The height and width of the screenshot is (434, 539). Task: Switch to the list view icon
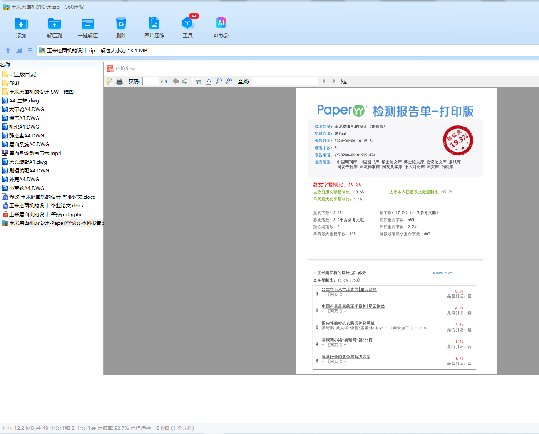click(30, 50)
